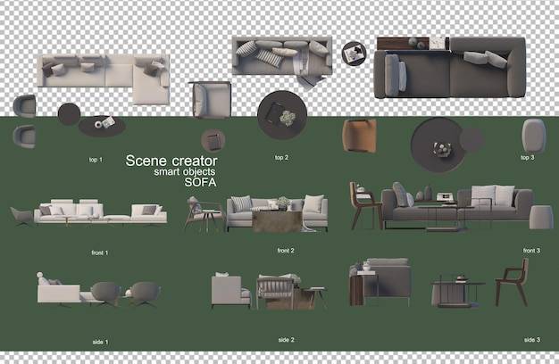Click the large round dark coffee table with plant
Screen dimensions: 559x364
tap(282, 115)
